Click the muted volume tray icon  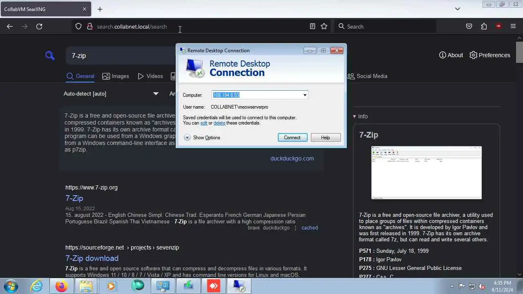482,286
